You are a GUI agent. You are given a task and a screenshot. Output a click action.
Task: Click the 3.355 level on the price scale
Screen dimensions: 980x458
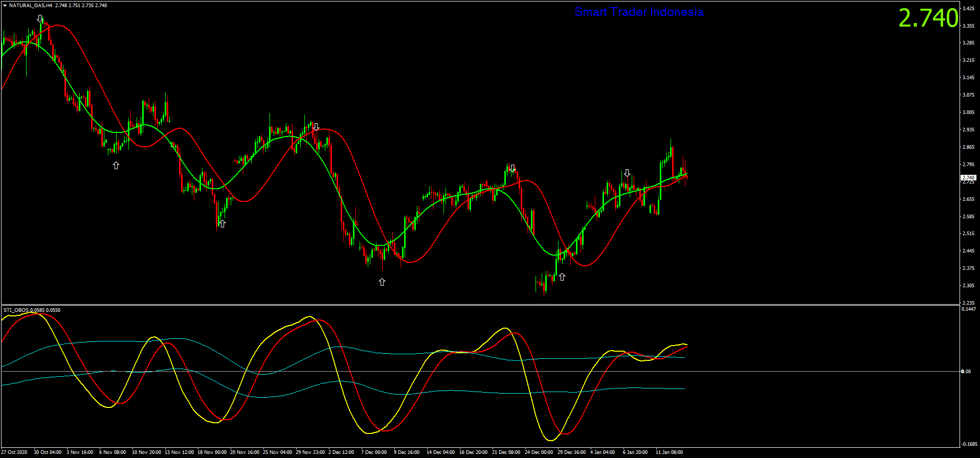click(968, 26)
